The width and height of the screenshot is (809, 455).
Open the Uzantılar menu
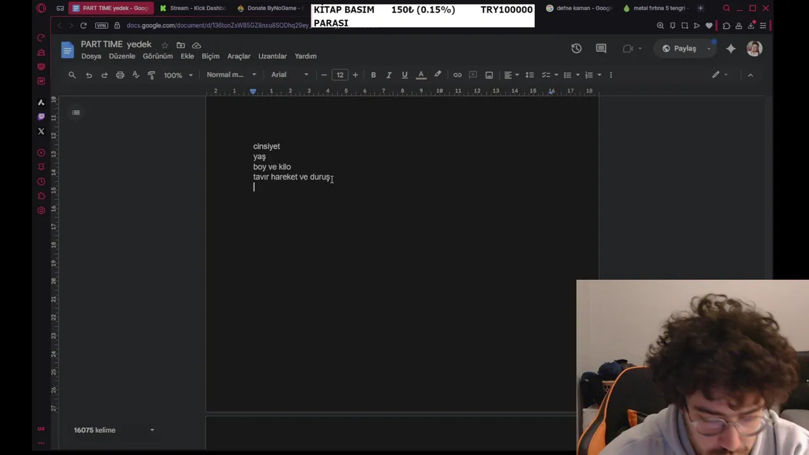pos(272,56)
